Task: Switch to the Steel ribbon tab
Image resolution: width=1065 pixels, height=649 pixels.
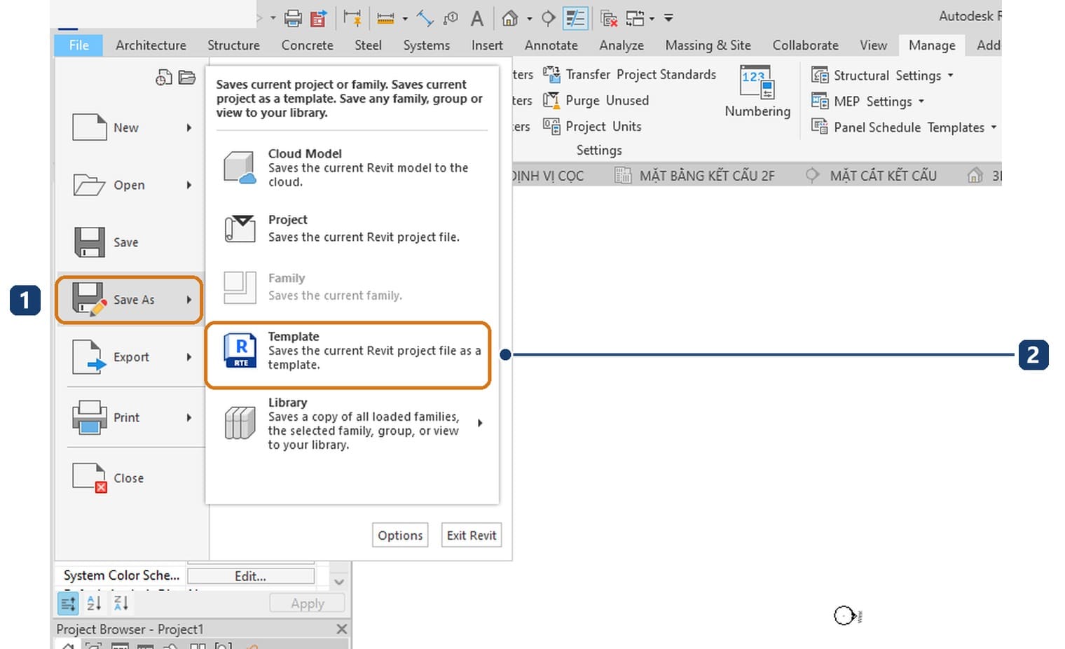Action: [x=368, y=45]
